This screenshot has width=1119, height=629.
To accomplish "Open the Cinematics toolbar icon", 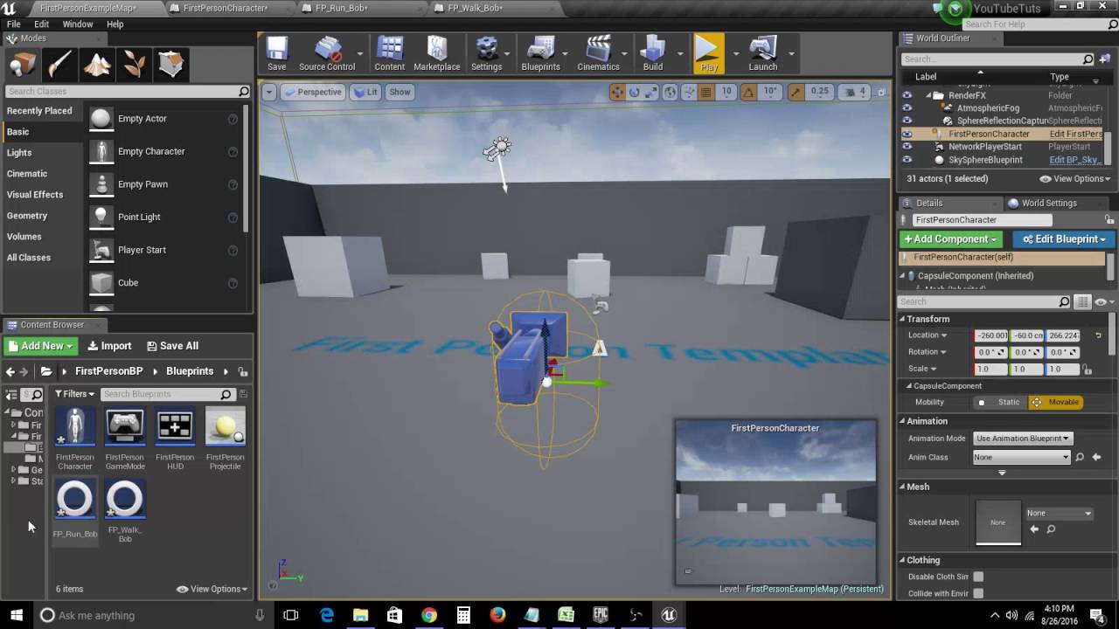I will coord(598,53).
